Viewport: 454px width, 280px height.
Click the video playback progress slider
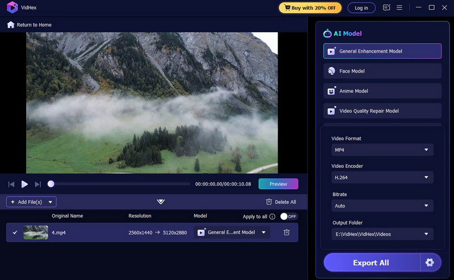click(x=120, y=184)
